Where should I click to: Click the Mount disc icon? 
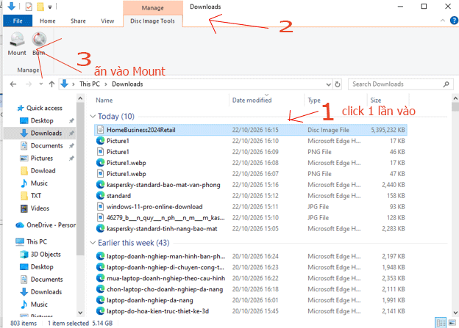(17, 40)
